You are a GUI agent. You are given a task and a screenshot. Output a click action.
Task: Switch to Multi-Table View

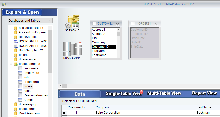click(164, 93)
